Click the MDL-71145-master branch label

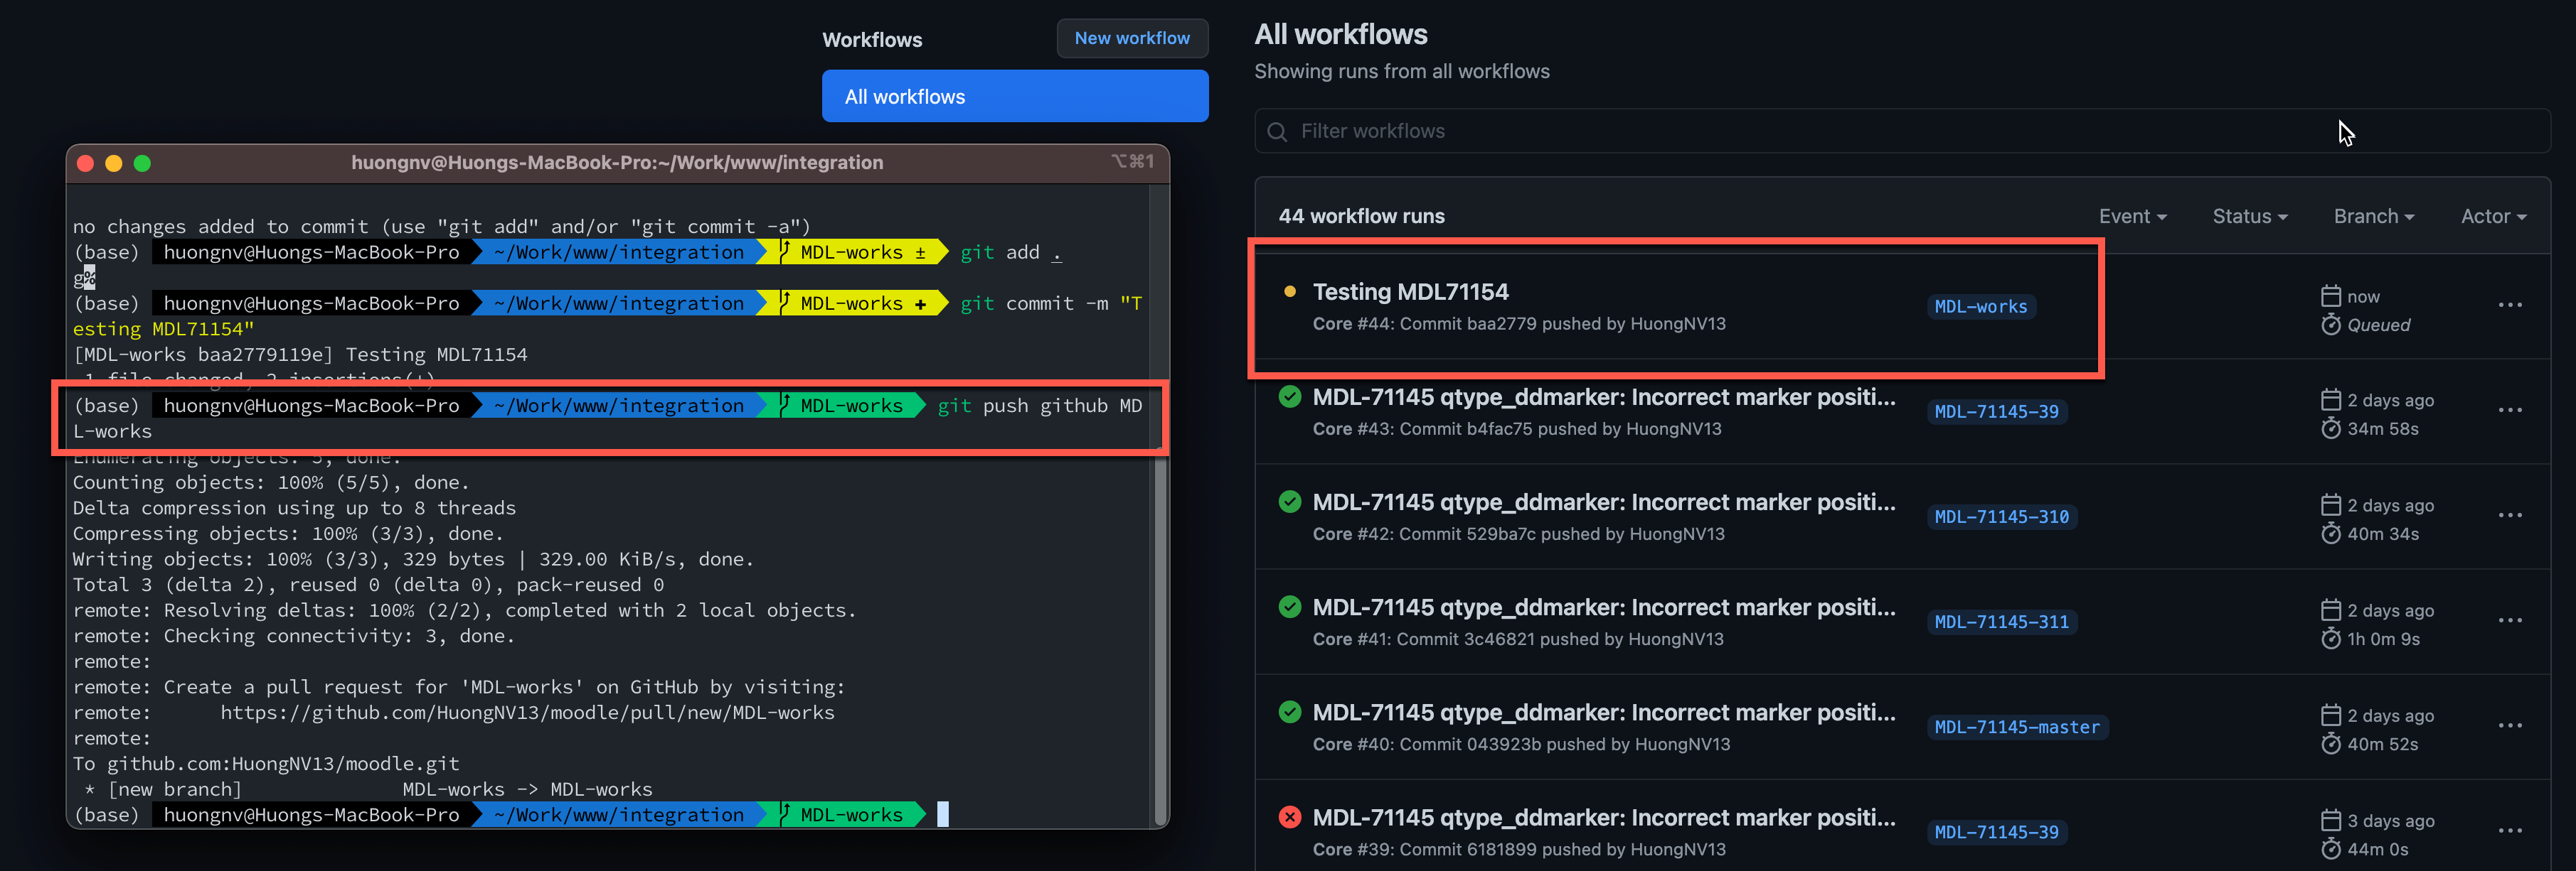click(2017, 727)
